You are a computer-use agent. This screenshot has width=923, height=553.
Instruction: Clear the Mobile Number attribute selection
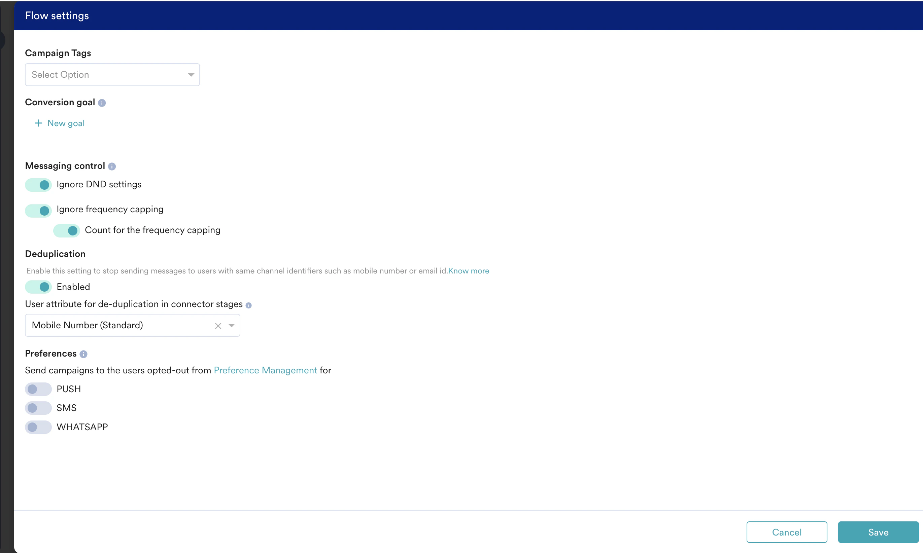pos(218,326)
